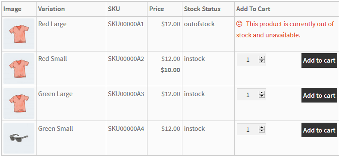The height and width of the screenshot is (157, 341).
Task: Click the Red Large t-shirt thumbnail
Action: [x=19, y=34]
